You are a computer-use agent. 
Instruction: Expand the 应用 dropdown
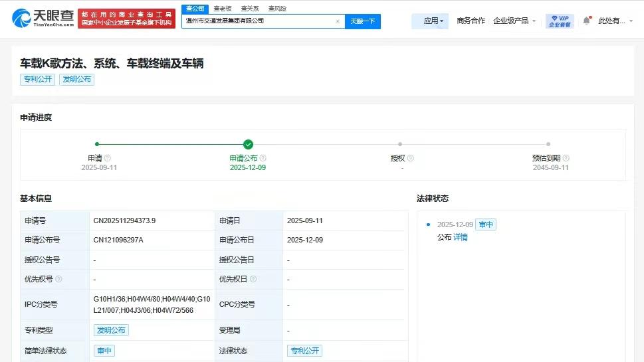(430, 21)
